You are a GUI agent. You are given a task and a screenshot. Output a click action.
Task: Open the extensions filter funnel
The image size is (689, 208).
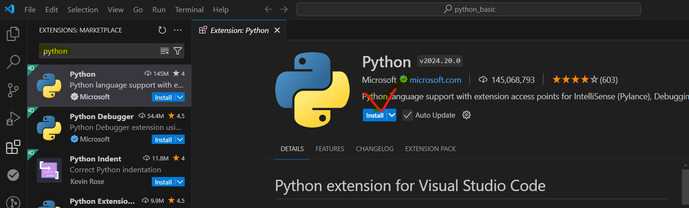(177, 51)
